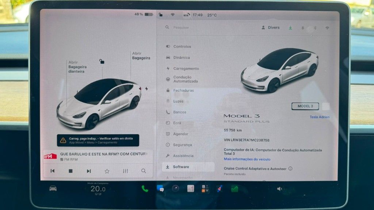374x210 pixels.
Task: Open the Navegação menu item
Action: pyautogui.click(x=183, y=178)
